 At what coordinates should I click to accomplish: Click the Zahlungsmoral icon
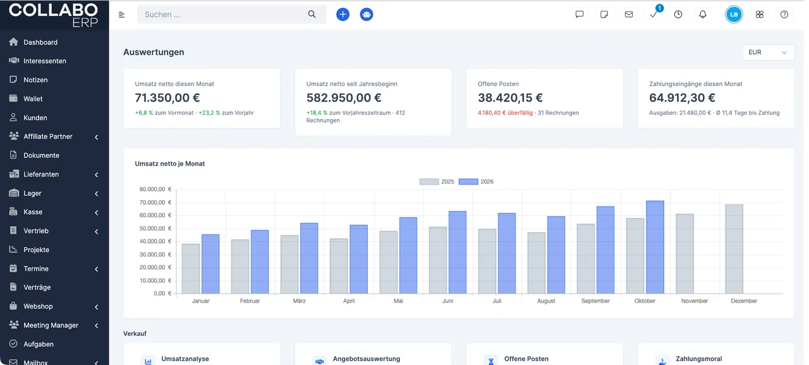662,361
